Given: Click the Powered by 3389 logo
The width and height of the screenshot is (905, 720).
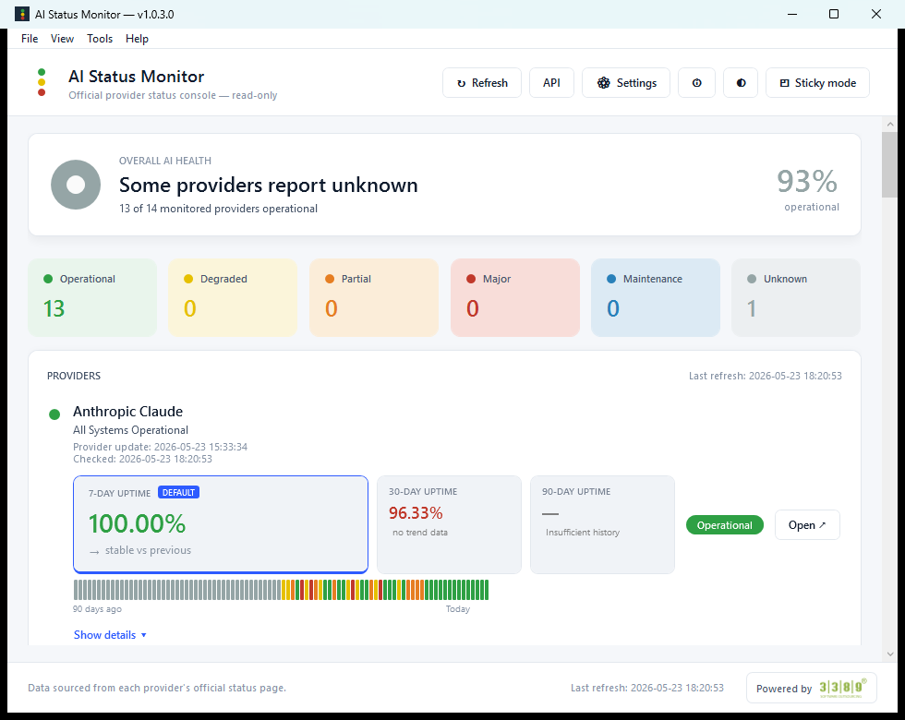Looking at the screenshot, I should click(x=812, y=688).
